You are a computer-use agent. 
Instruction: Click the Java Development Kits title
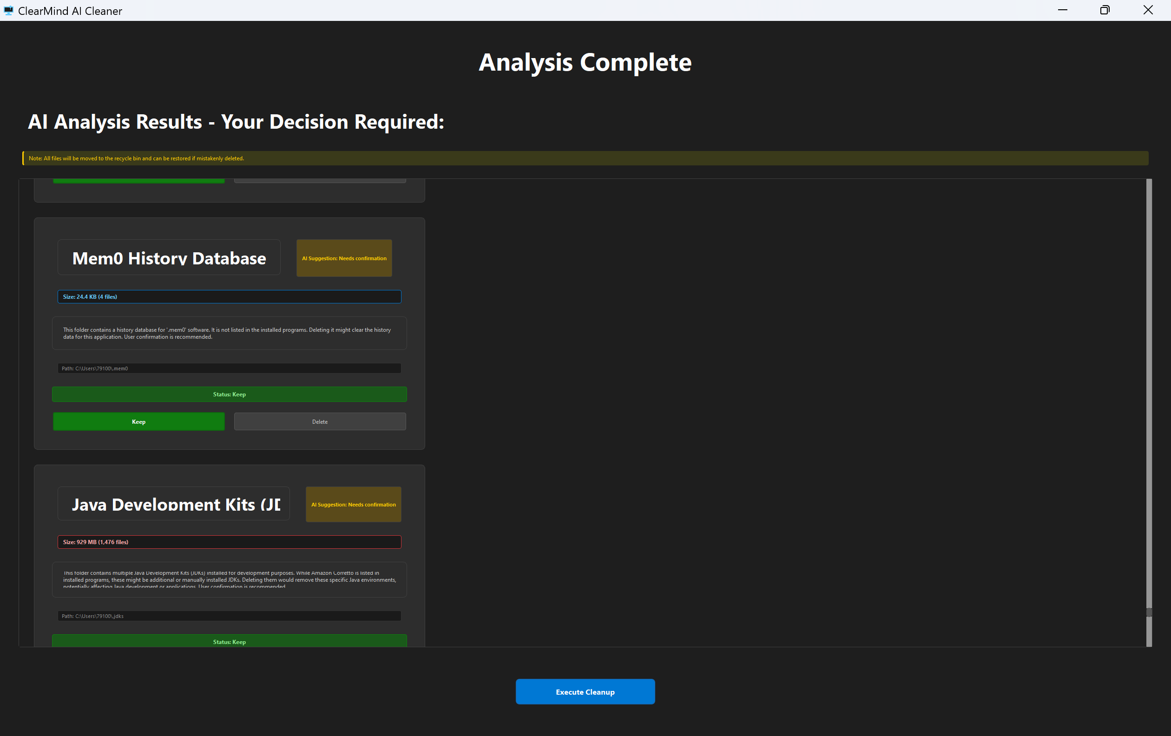coord(174,504)
